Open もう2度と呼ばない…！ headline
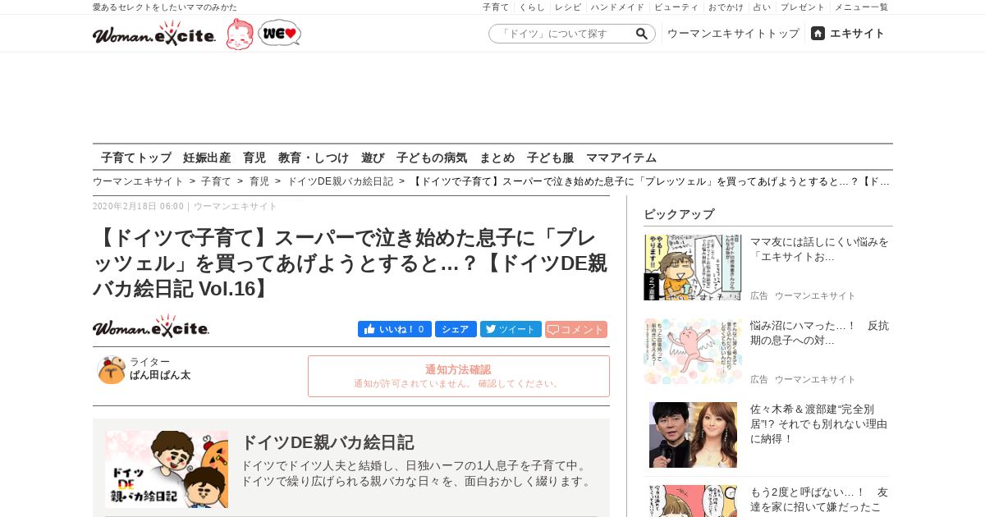 point(819,500)
